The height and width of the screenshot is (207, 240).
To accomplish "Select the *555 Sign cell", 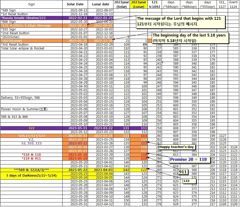I will coord(31,29).
